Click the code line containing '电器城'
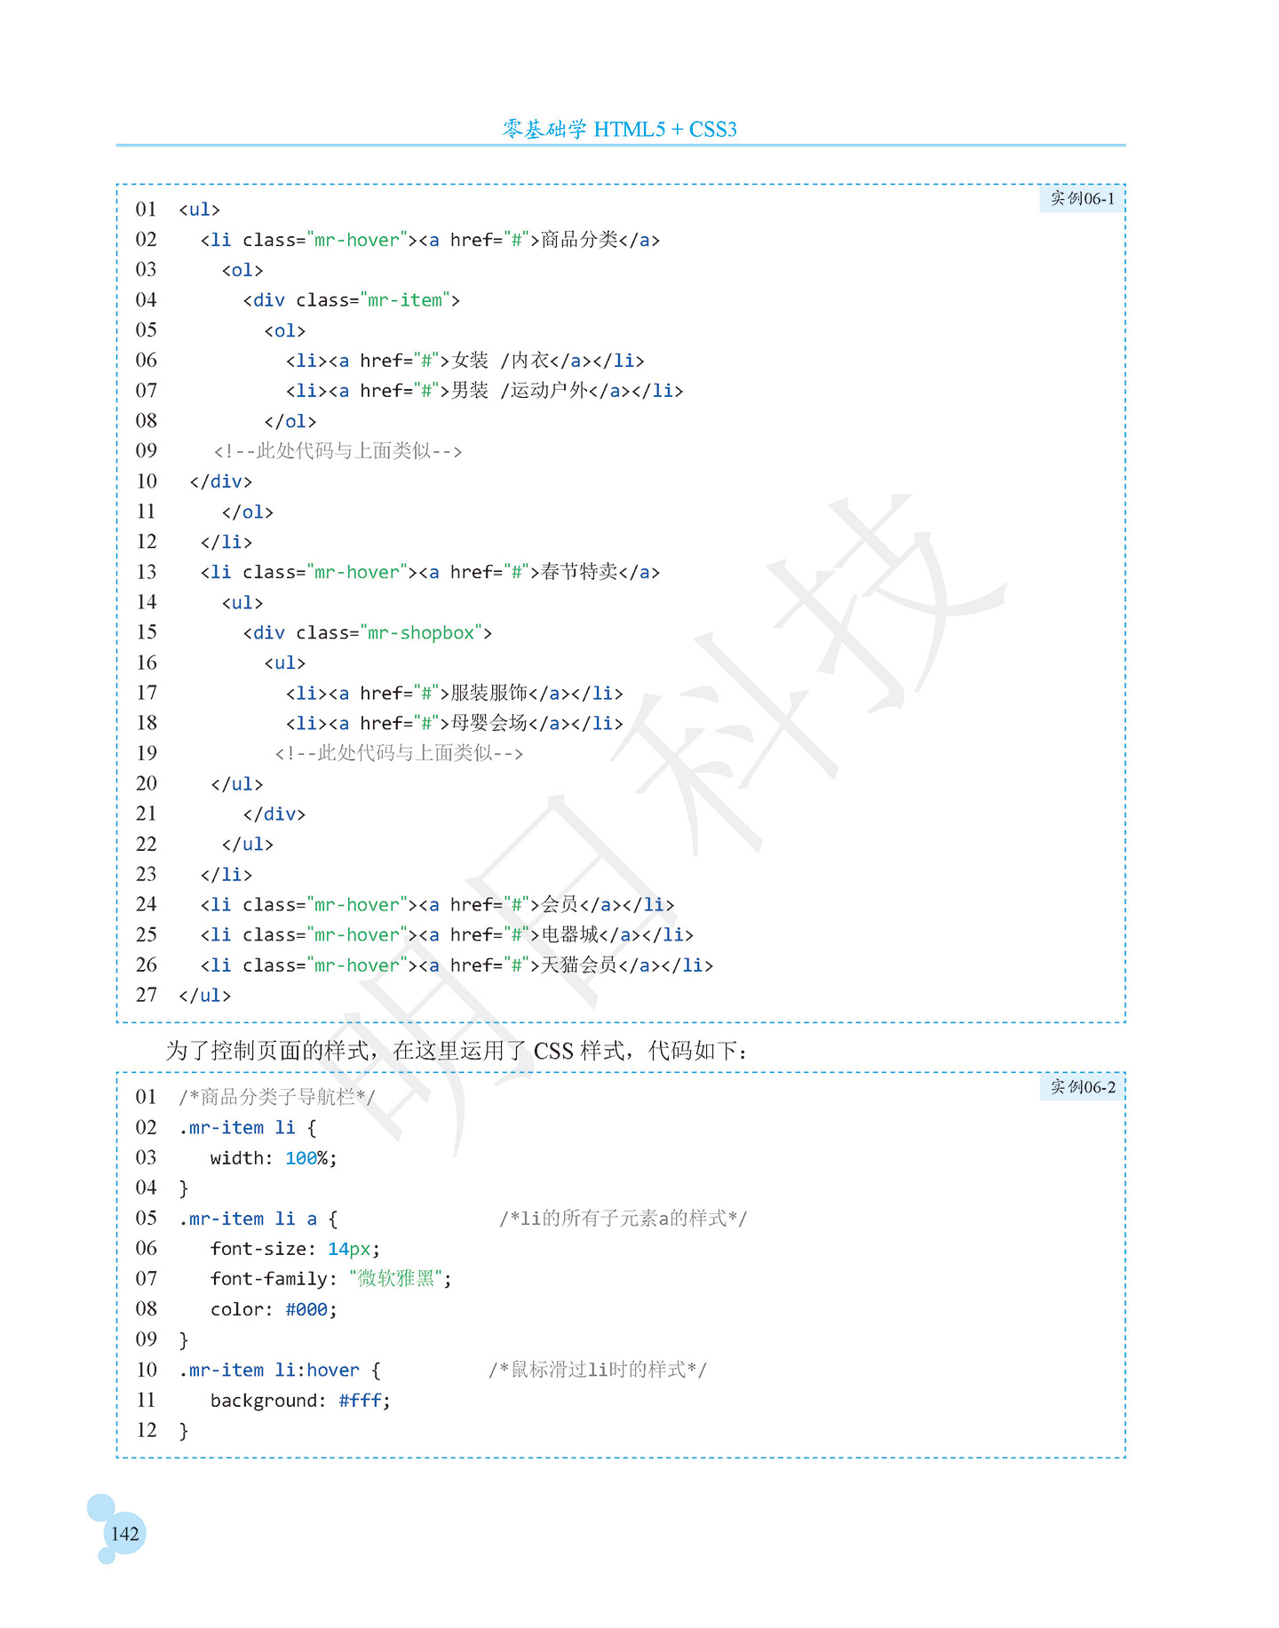 [447, 934]
